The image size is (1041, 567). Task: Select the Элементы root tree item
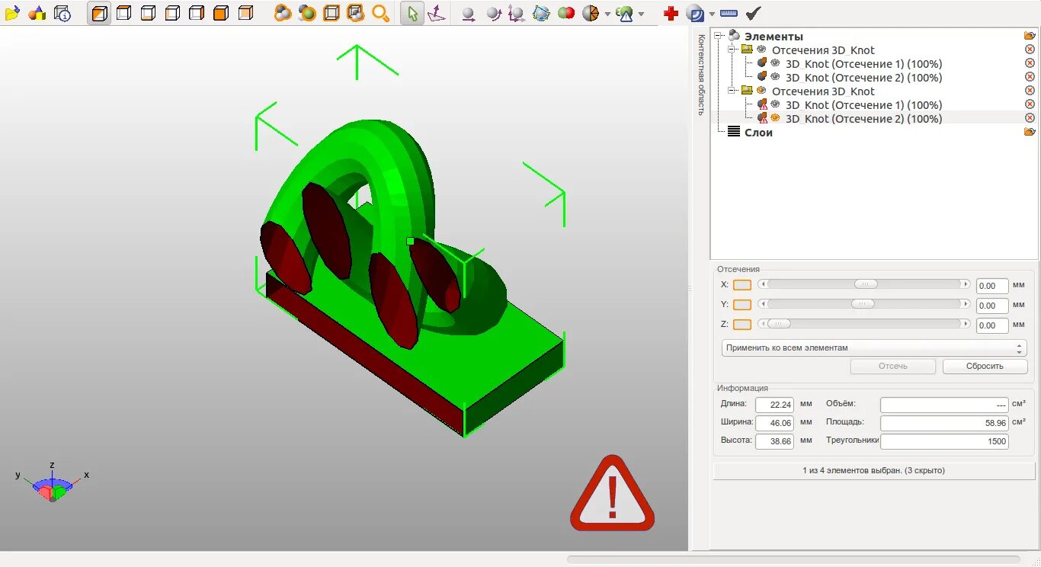774,37
